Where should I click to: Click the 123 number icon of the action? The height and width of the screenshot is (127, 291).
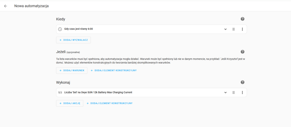coord(60,92)
